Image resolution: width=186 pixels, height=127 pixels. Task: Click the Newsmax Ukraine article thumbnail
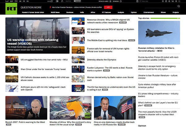click(x=78, y=21)
